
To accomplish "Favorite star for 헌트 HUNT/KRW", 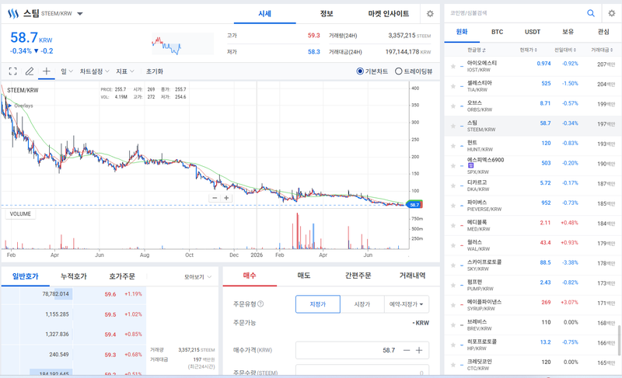I will (453, 146).
